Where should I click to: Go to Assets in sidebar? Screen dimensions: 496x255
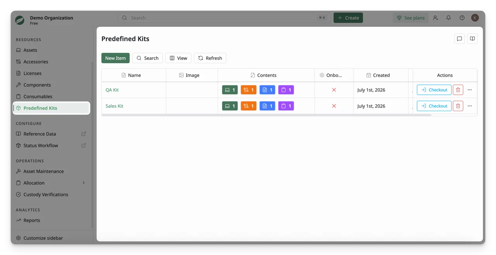(x=52, y=50)
